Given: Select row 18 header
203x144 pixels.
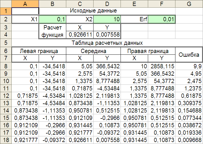Looking at the screenshot, I should click(x=6, y=140).
